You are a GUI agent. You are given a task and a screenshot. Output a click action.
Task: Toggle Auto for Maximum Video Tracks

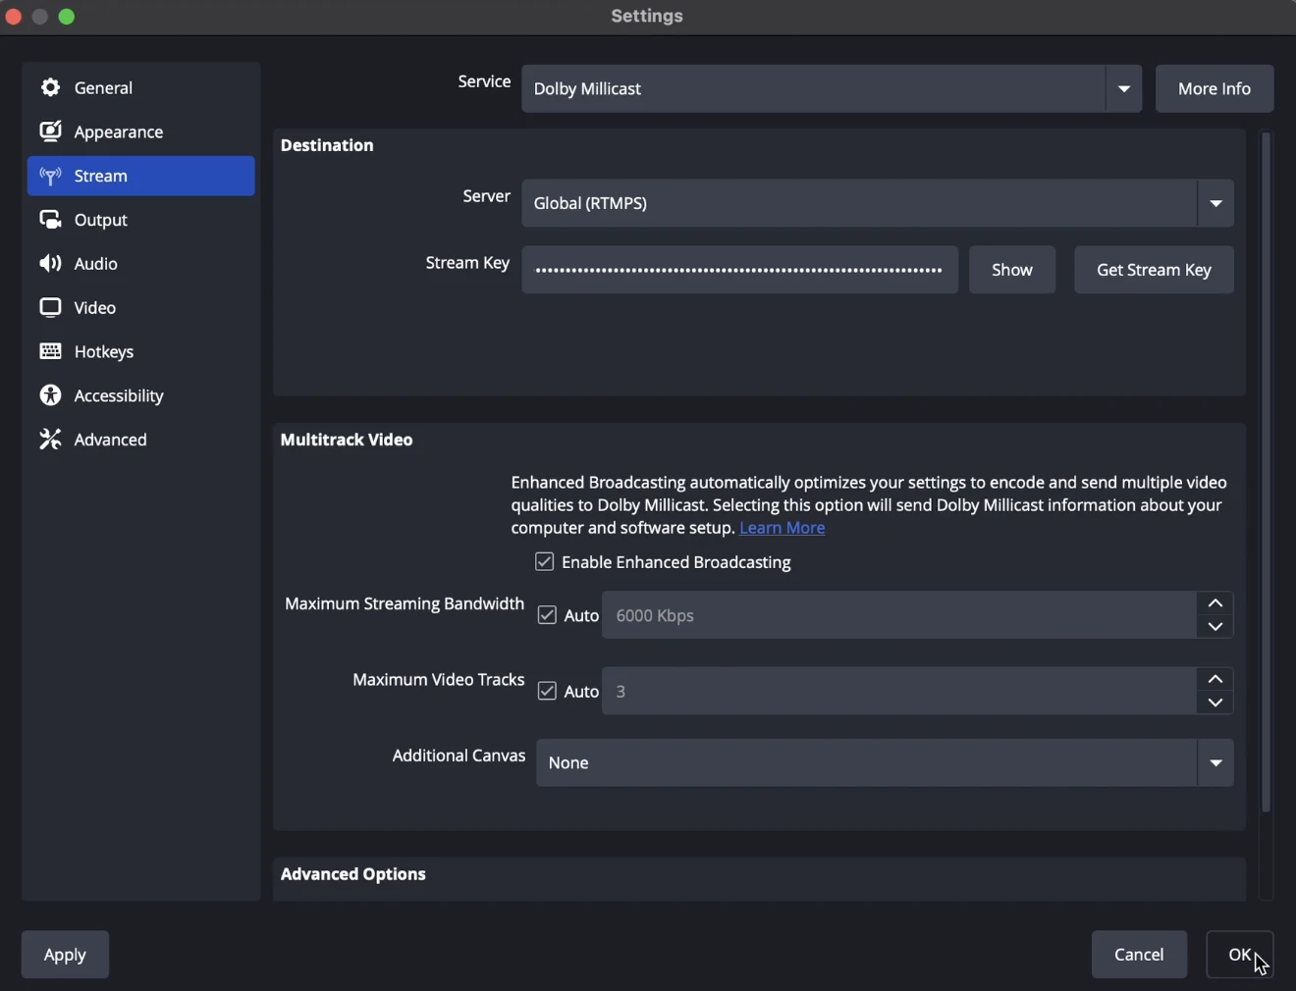[548, 692]
